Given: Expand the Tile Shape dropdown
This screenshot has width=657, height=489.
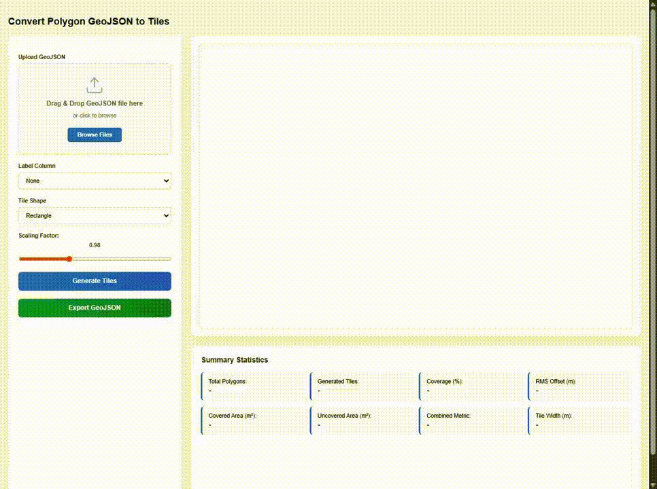Looking at the screenshot, I should click(x=95, y=215).
